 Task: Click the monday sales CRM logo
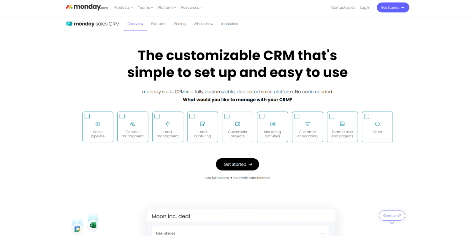93,24
